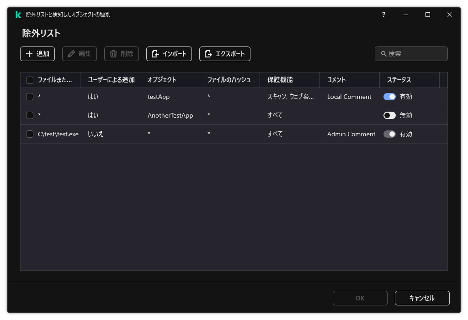
Task: Open help via the question mark icon
Action: point(383,15)
